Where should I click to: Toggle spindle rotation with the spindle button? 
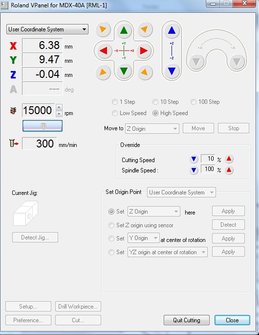coord(43,126)
